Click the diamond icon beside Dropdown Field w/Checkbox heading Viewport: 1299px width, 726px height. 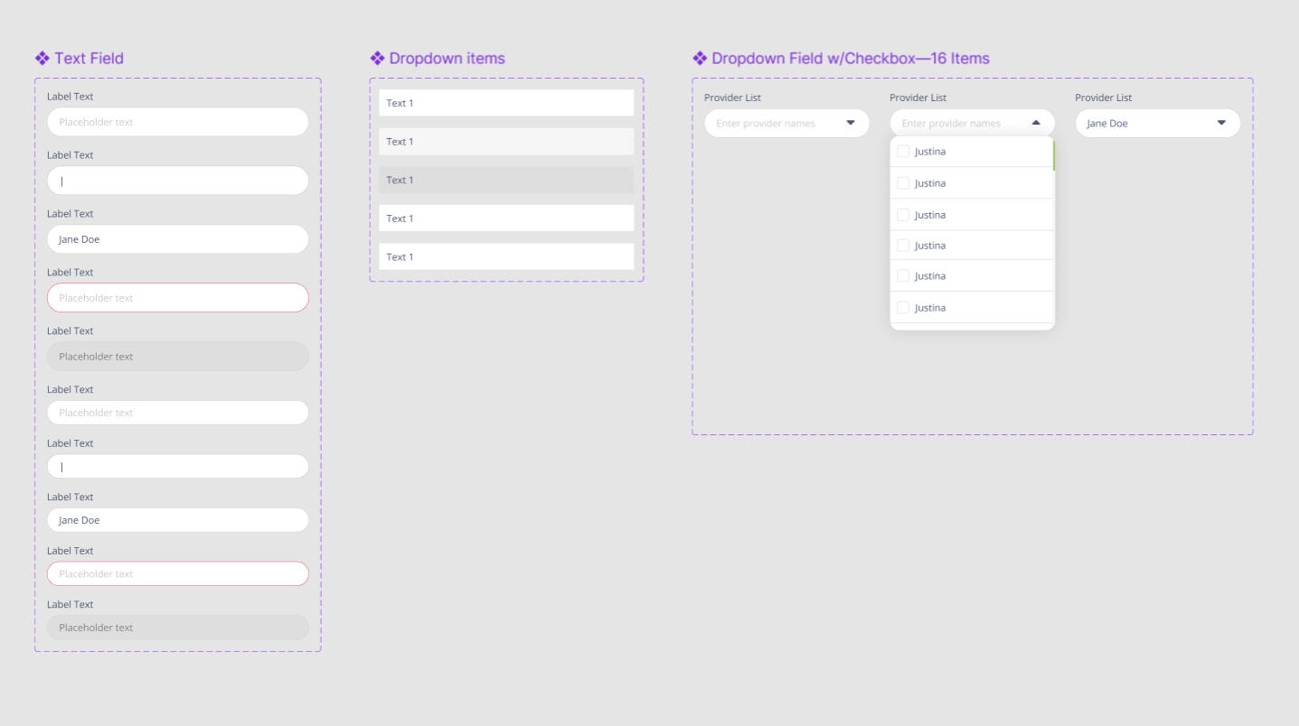tap(699, 58)
